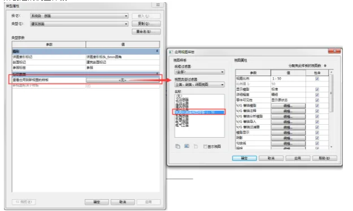This screenshot has width=353, height=211.
Task: Click 编辑 button for 阴影 row
Action: coord(288,138)
